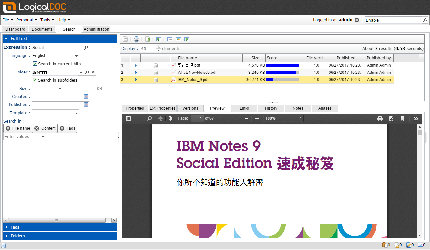The width and height of the screenshot is (430, 250).
Task: Remove the Tags search-in chip
Action: pos(62,128)
